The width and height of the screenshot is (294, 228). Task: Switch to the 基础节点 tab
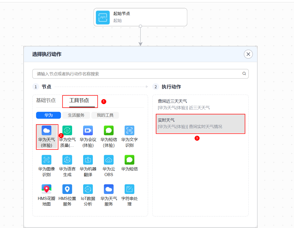point(46,100)
